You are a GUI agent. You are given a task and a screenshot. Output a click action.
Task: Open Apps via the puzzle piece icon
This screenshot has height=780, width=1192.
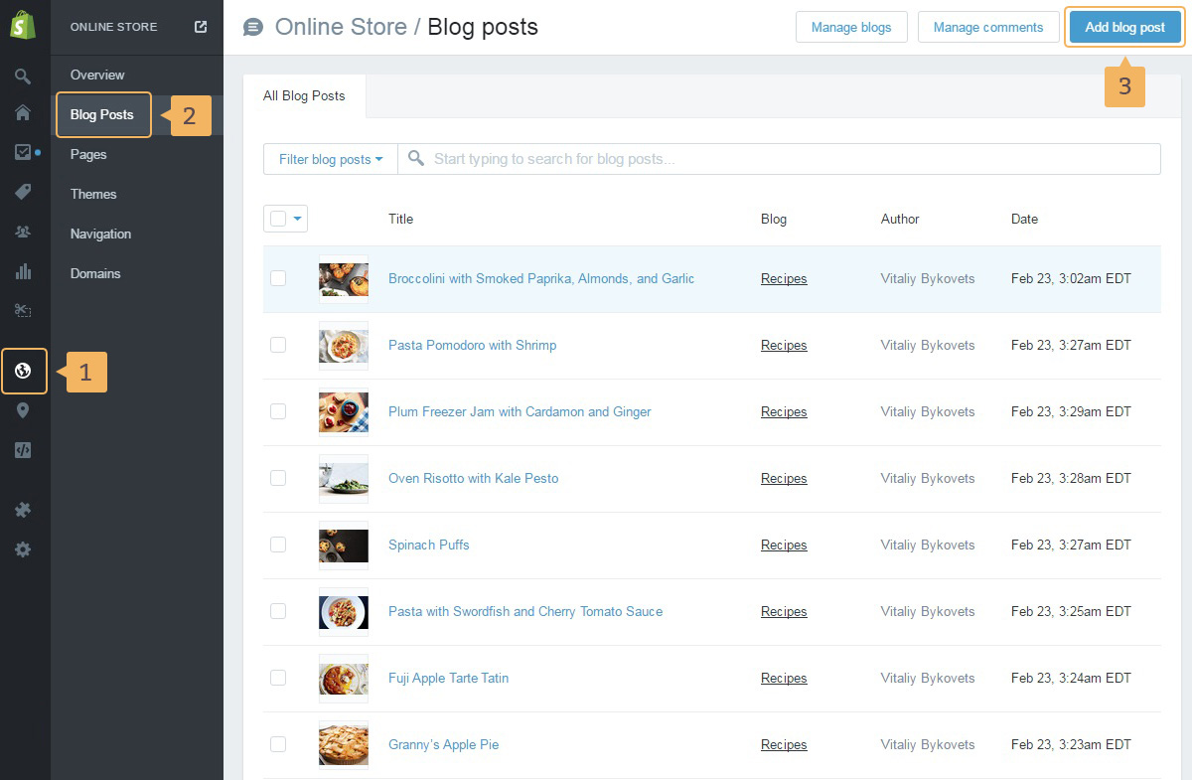click(x=23, y=510)
